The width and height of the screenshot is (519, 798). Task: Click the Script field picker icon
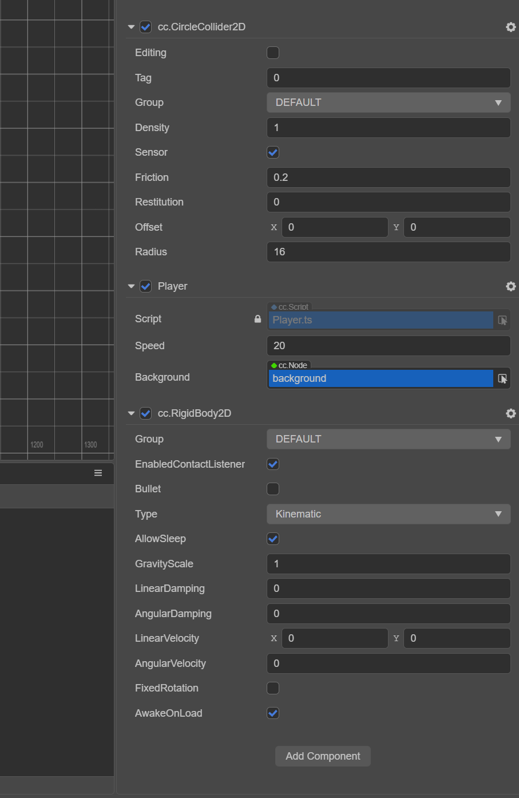tap(502, 320)
